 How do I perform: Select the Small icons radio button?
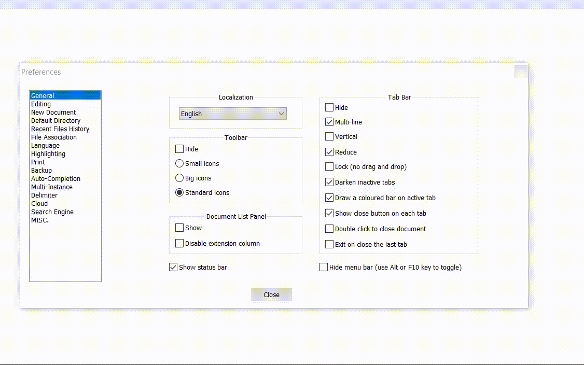(x=179, y=163)
